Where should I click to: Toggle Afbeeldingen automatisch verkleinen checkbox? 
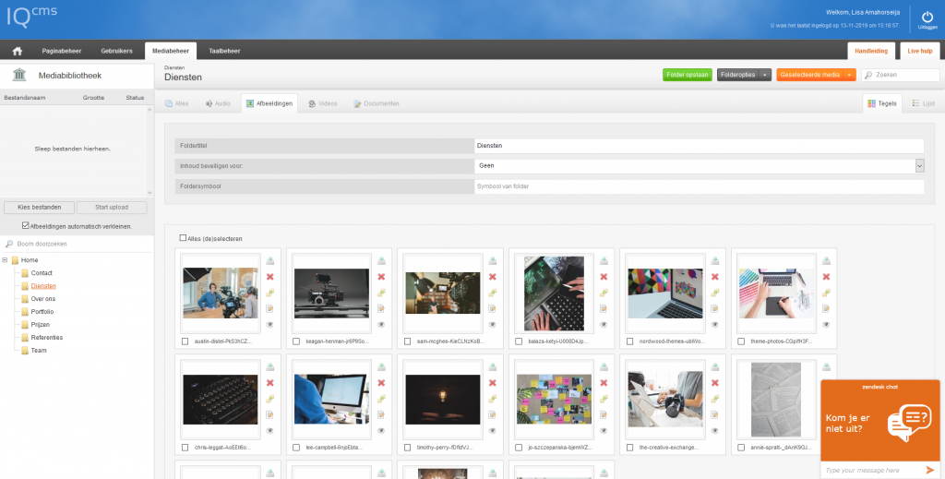coord(25,226)
